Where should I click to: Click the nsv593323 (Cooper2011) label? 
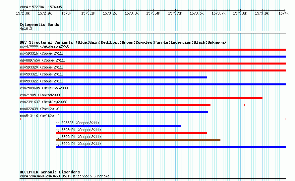click(77, 123)
